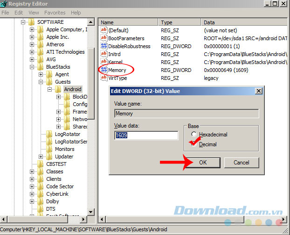Screen dimensions: 290x235
Task: Click tree pane horizontal scroll right arrow
Action: (83, 220)
